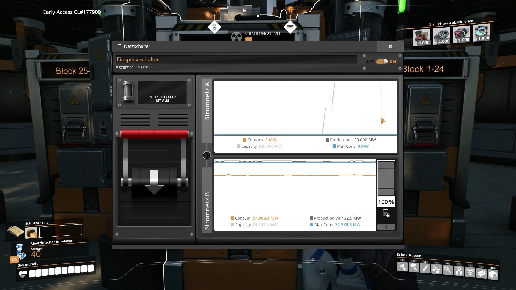Click the heart health icon

[23, 274]
